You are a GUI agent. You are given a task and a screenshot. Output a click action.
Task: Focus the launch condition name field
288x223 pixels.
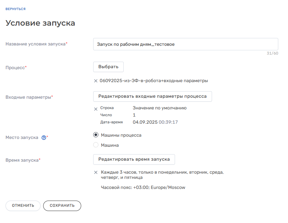[185, 44]
